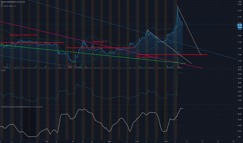This screenshot has width=243, height=143.
Task: Select the red horizontal line at 15
Action: tap(172, 55)
